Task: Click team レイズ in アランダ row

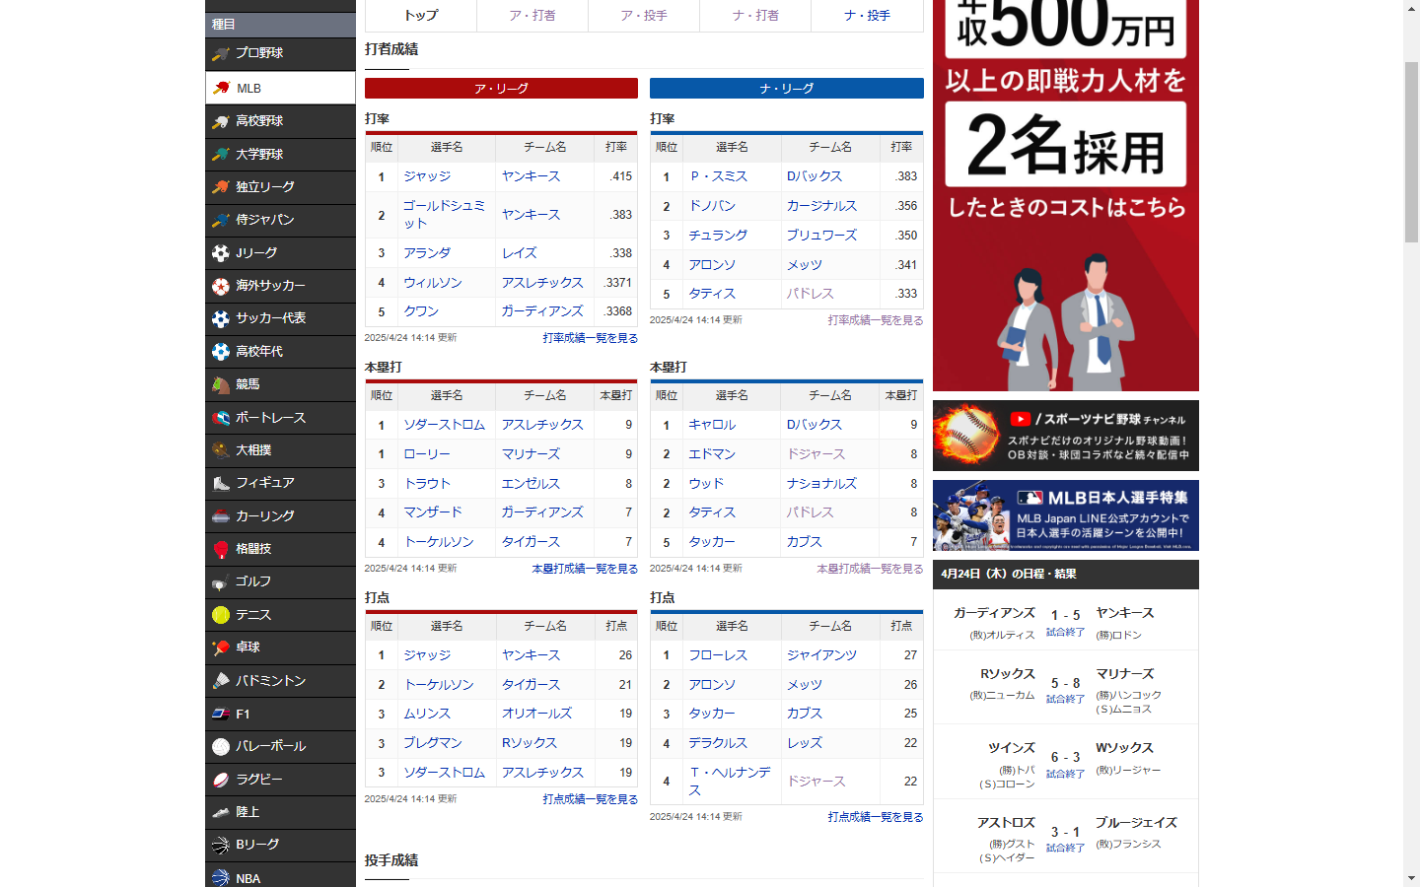Action: click(x=519, y=253)
